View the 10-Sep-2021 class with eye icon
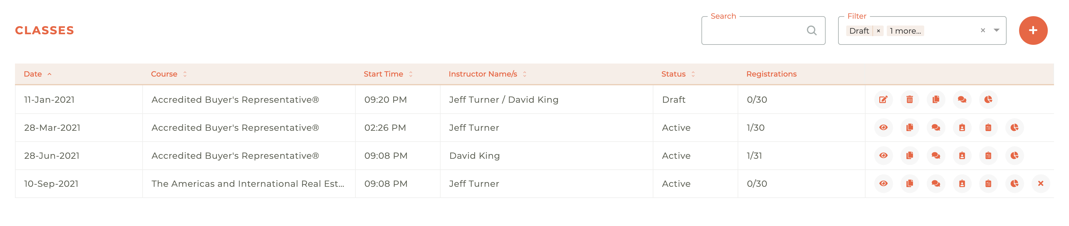This screenshot has height=226, width=1069. coord(883,183)
